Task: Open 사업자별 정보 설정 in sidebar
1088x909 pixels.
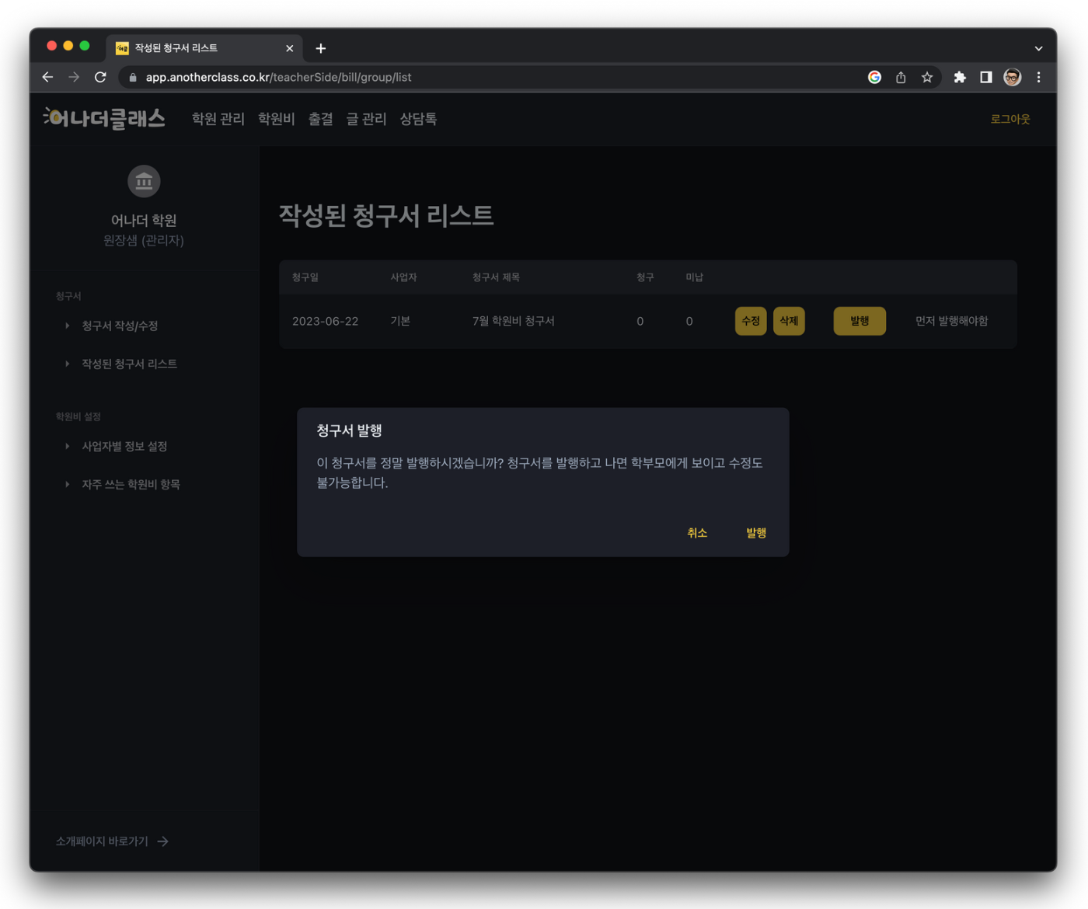Action: click(x=124, y=446)
